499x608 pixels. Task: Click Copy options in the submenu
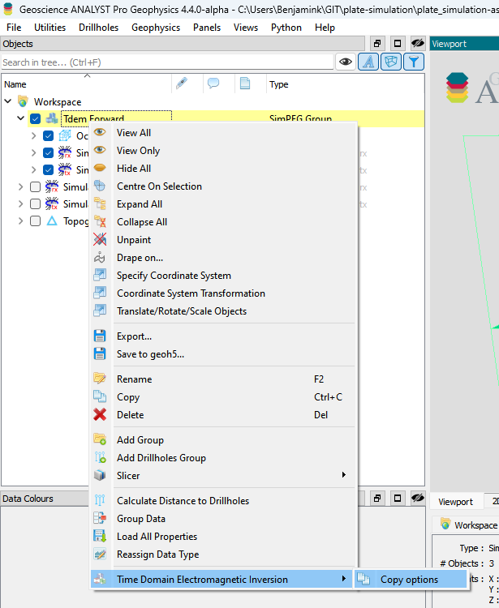tap(409, 580)
